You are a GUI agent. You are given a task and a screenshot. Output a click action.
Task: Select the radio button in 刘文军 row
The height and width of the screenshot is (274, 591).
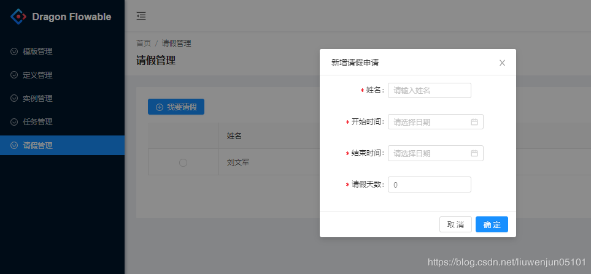pyautogui.click(x=183, y=162)
